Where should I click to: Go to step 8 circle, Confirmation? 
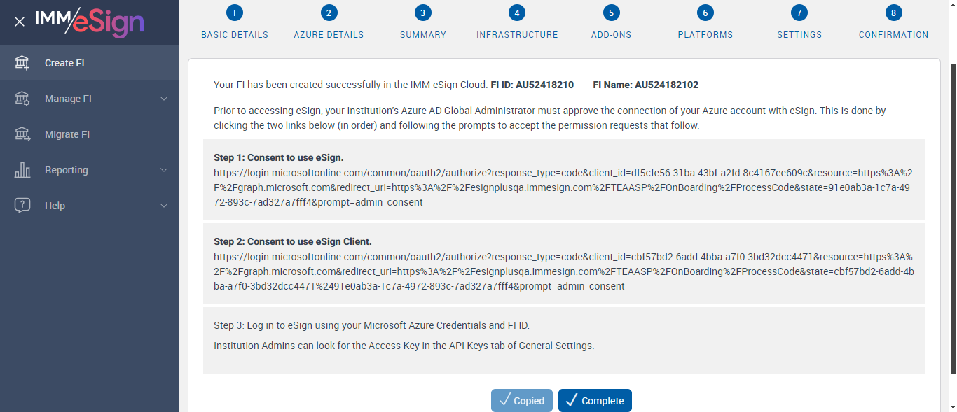(x=893, y=13)
